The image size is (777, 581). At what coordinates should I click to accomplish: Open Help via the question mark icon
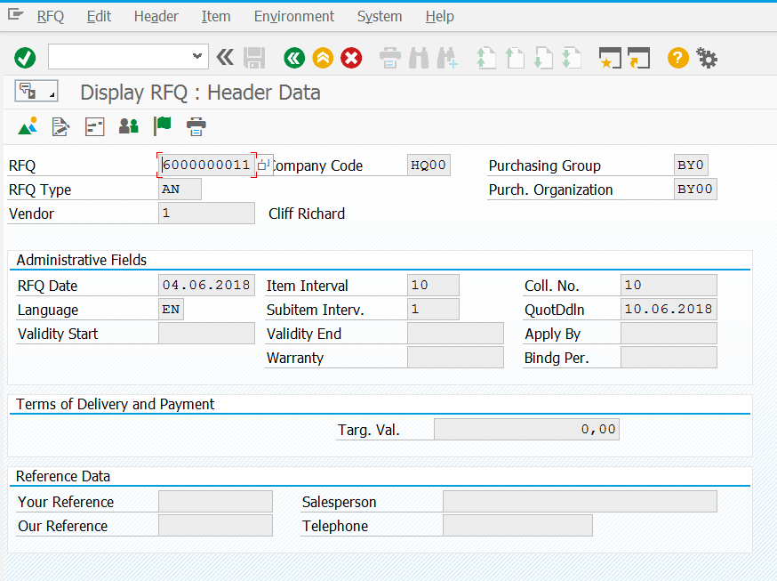pos(678,58)
